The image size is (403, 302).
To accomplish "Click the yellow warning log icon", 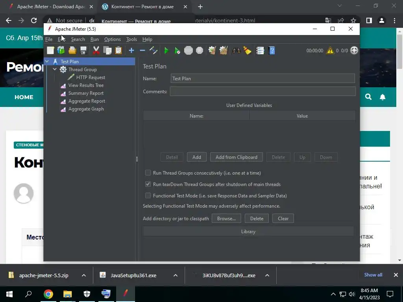I will coord(330,50).
